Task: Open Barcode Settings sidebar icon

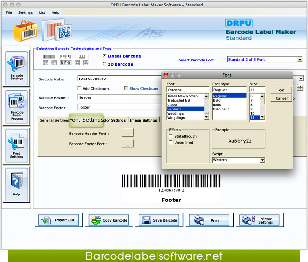Action: click(17, 68)
